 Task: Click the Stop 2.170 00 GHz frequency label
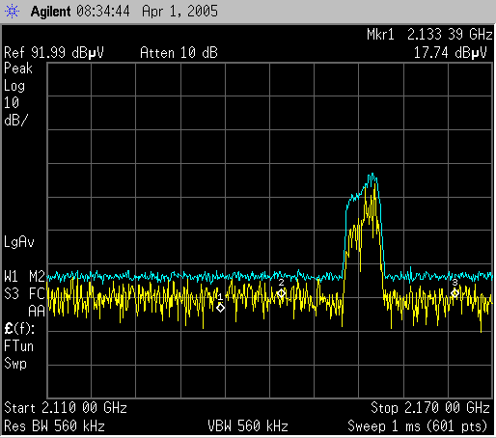coord(430,408)
